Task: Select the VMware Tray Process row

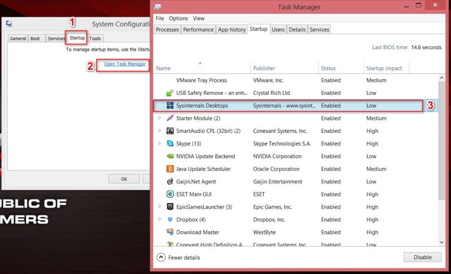Action: pos(296,80)
